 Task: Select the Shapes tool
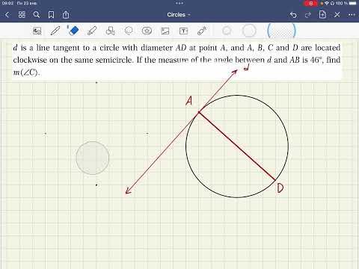(110, 31)
